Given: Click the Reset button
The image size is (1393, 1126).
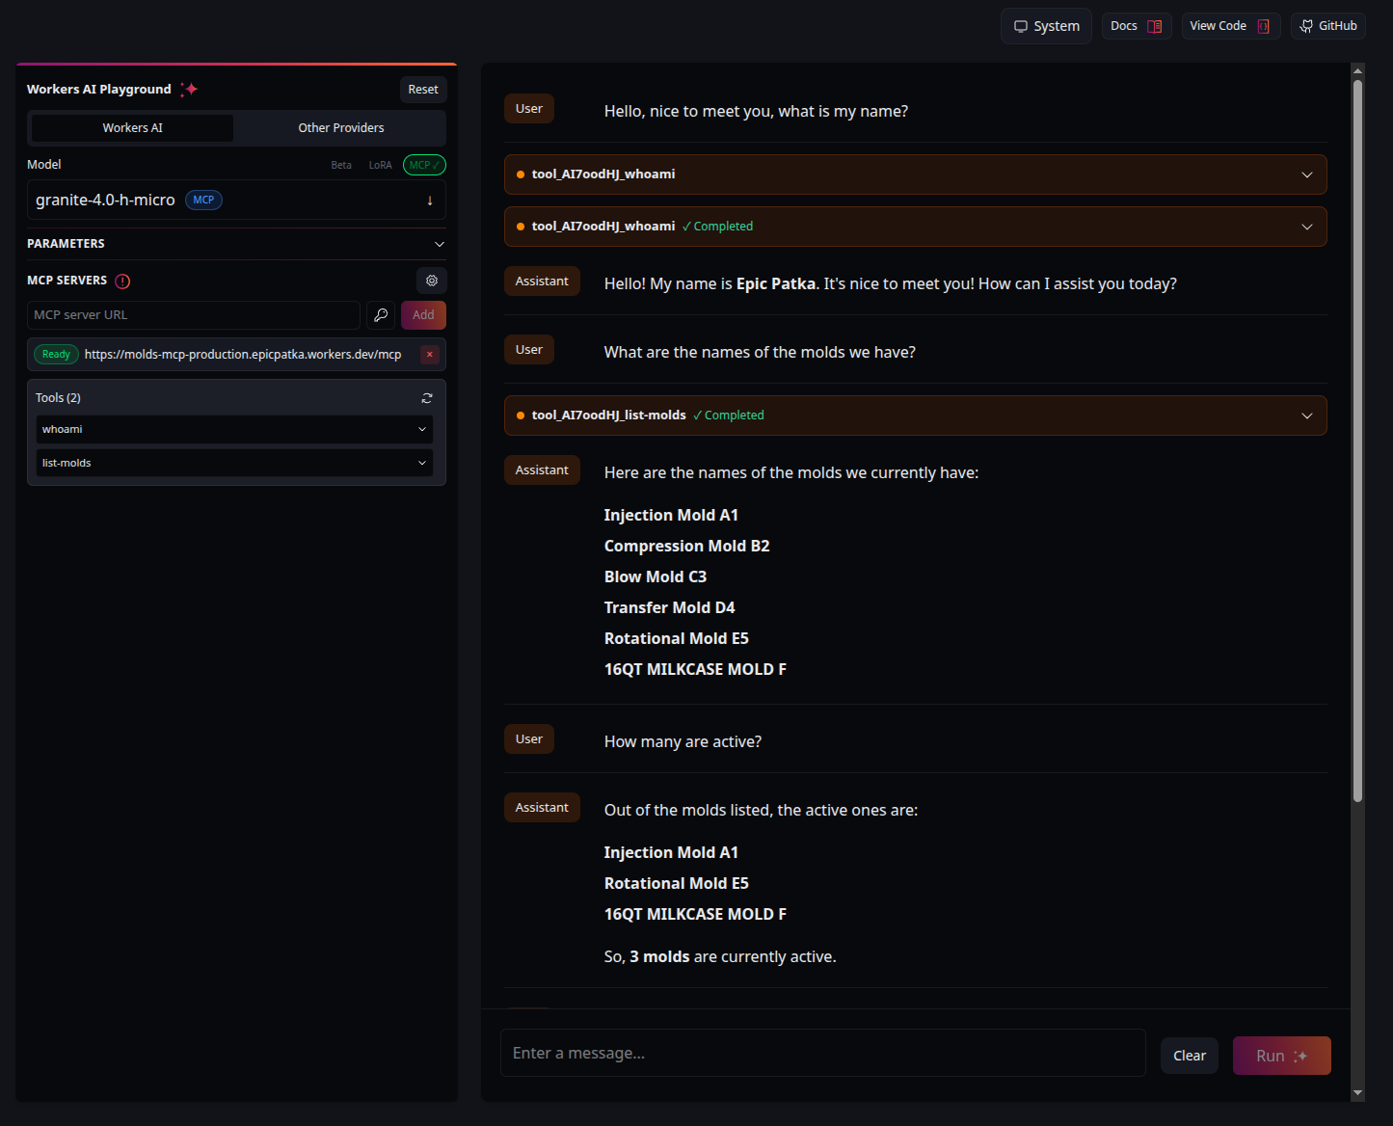Looking at the screenshot, I should click(x=423, y=90).
